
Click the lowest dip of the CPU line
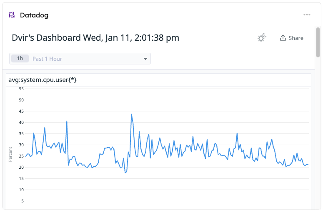point(125,173)
